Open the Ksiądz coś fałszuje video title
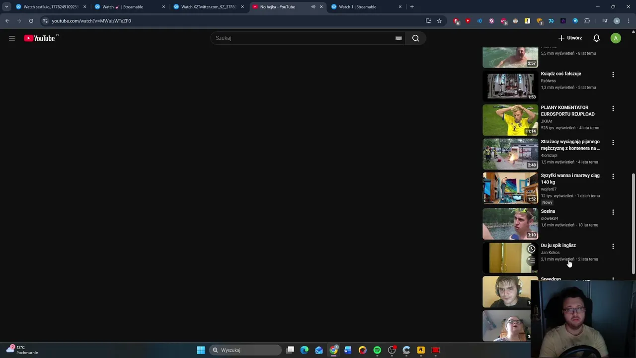The width and height of the screenshot is (636, 358). [x=561, y=74]
